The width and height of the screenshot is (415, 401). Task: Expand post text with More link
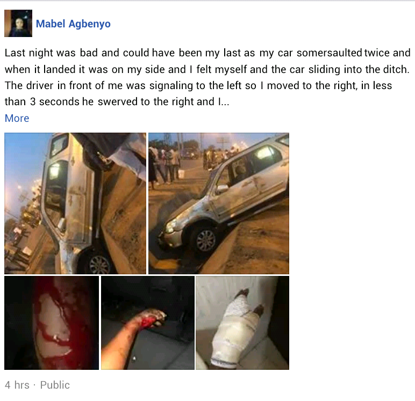(x=17, y=118)
